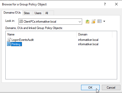Expand the Look in dropdown chevron
The image size is (122, 93).
pyautogui.click(x=80, y=22)
